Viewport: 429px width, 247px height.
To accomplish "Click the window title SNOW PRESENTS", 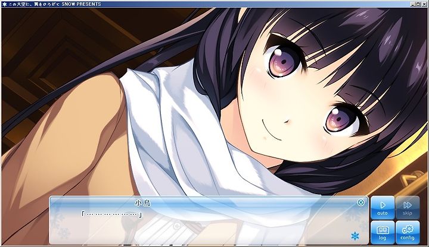I will click(81, 4).
